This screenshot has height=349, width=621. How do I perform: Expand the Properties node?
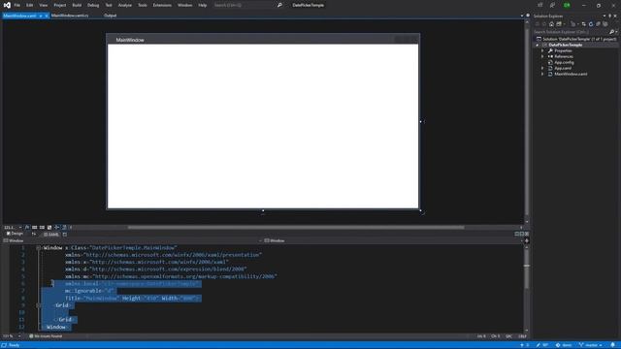click(x=543, y=50)
